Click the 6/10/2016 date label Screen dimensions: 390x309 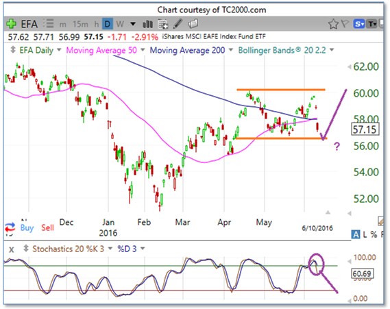pyautogui.click(x=317, y=228)
